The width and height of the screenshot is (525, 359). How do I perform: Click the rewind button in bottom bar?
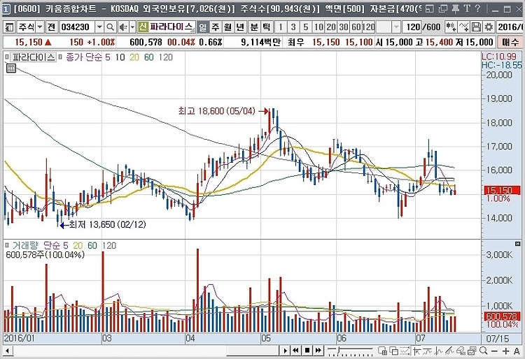click(x=295, y=351)
